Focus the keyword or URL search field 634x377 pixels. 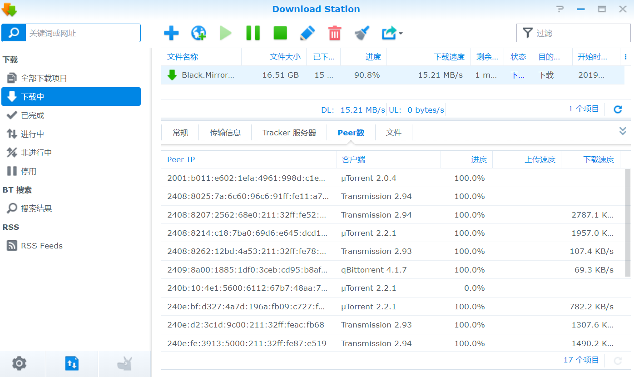tap(83, 33)
